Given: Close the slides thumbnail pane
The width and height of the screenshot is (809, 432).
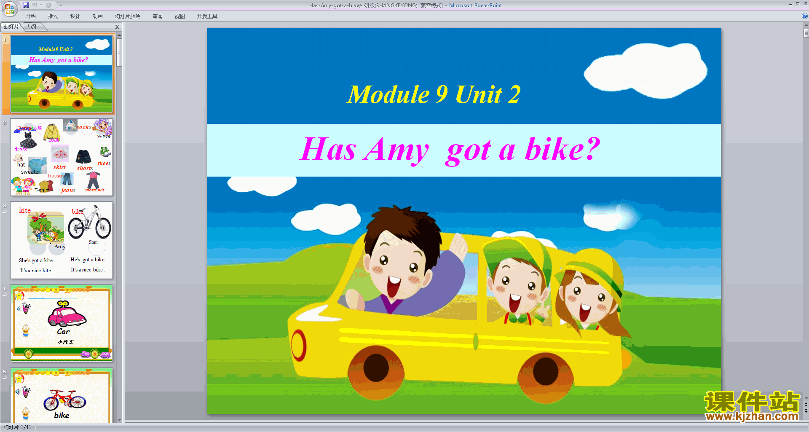Looking at the screenshot, I should click(118, 27).
